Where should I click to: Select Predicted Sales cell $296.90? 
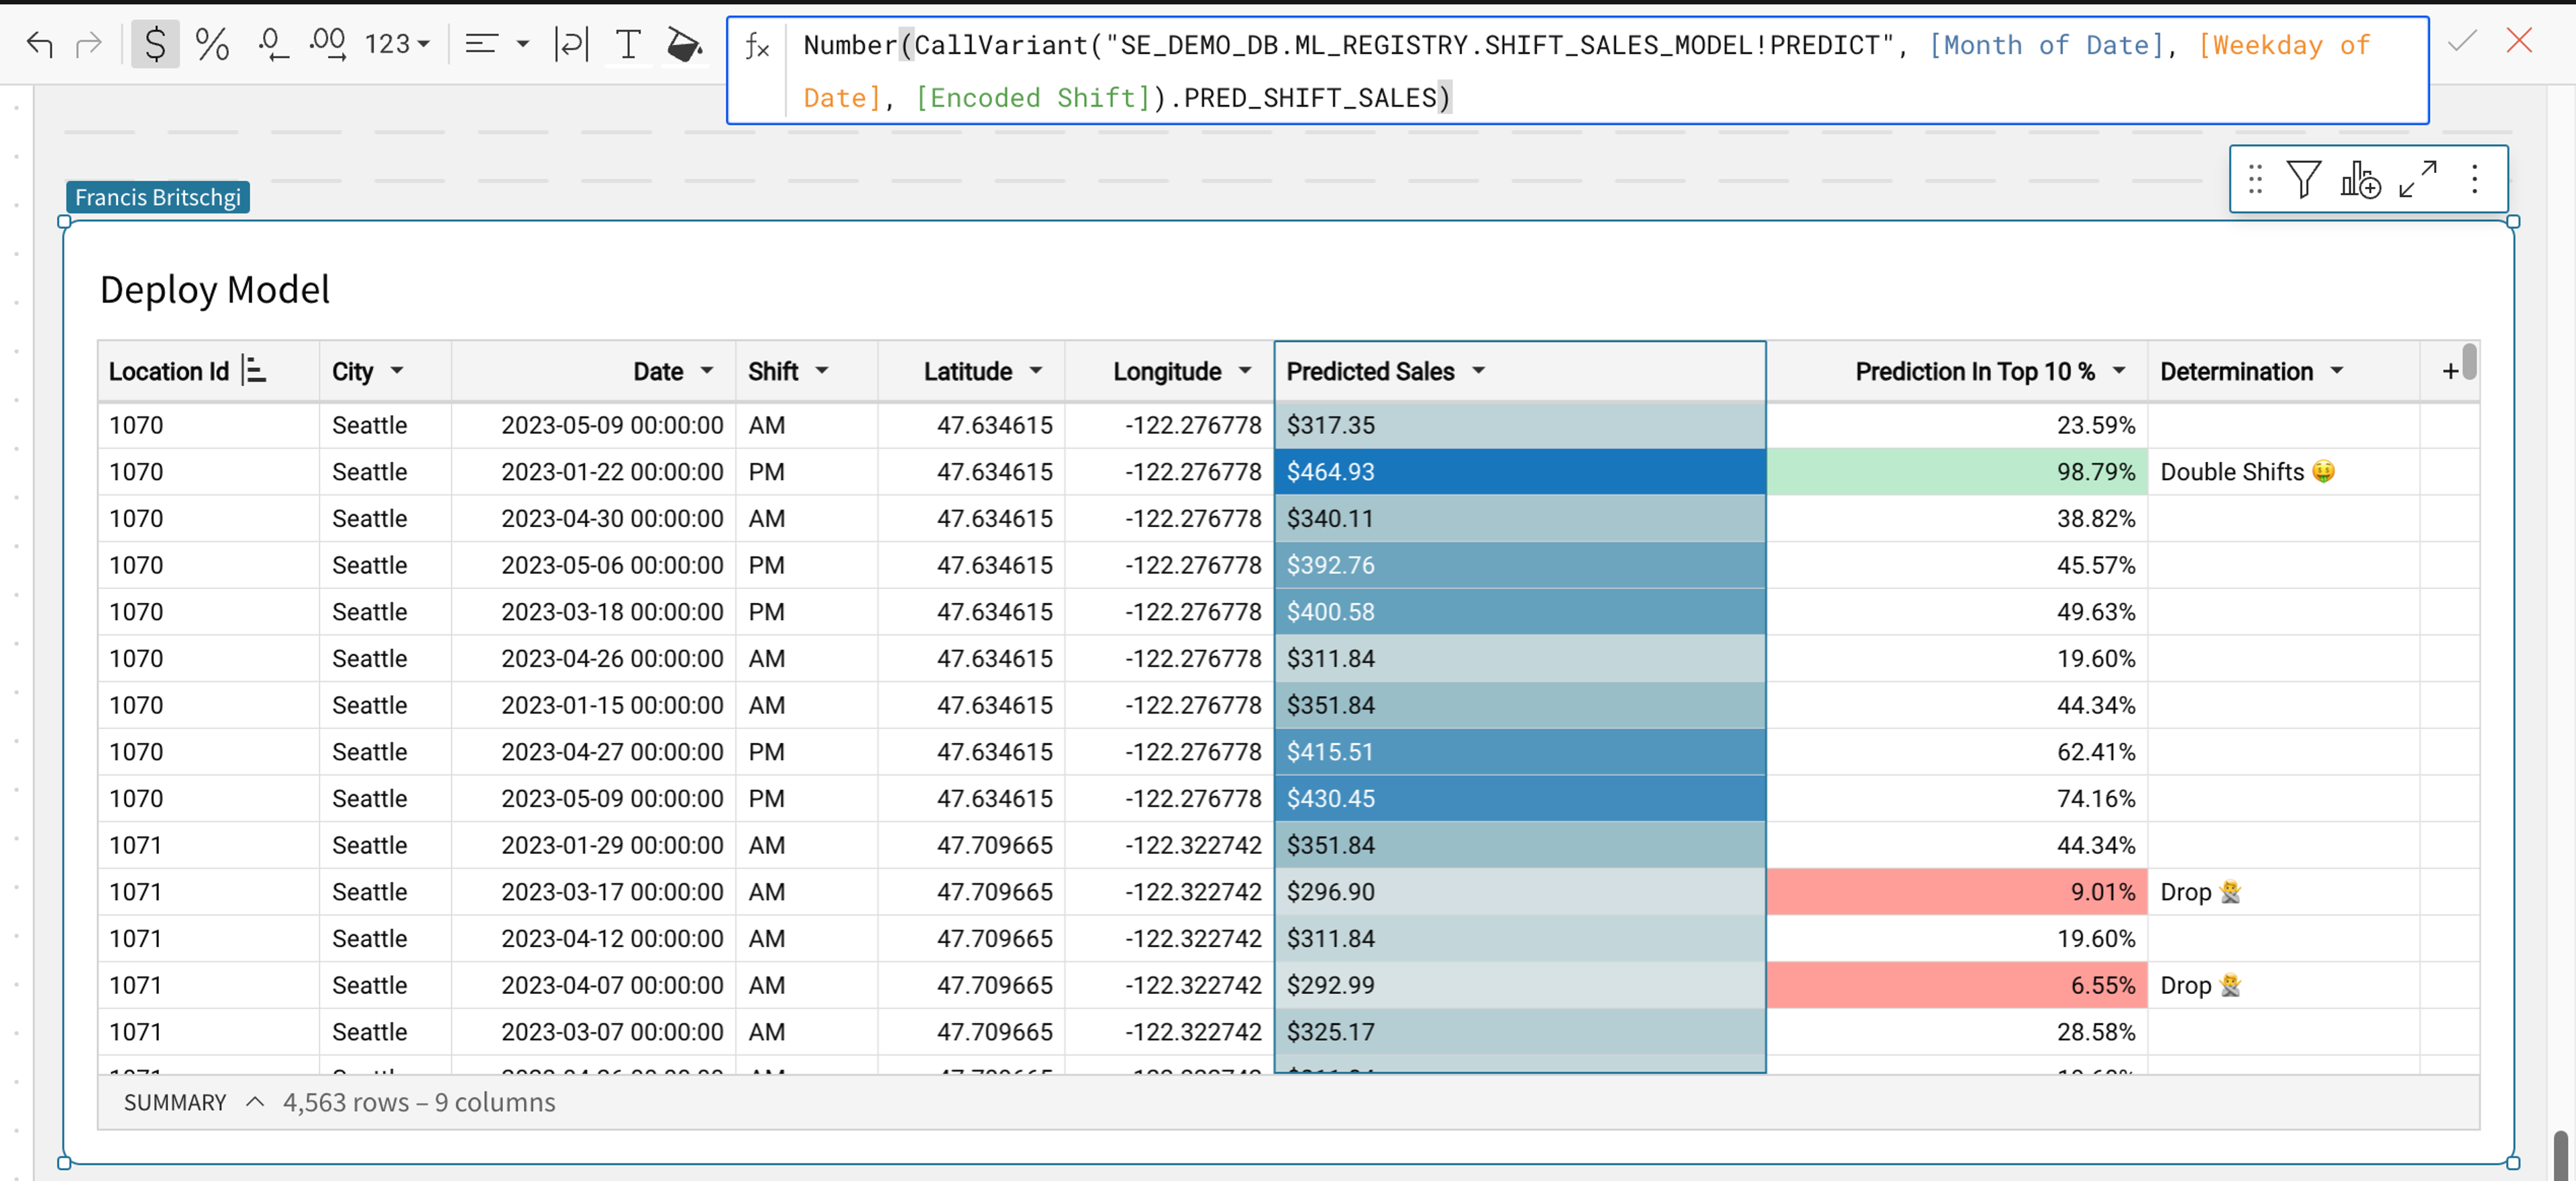tap(1520, 892)
